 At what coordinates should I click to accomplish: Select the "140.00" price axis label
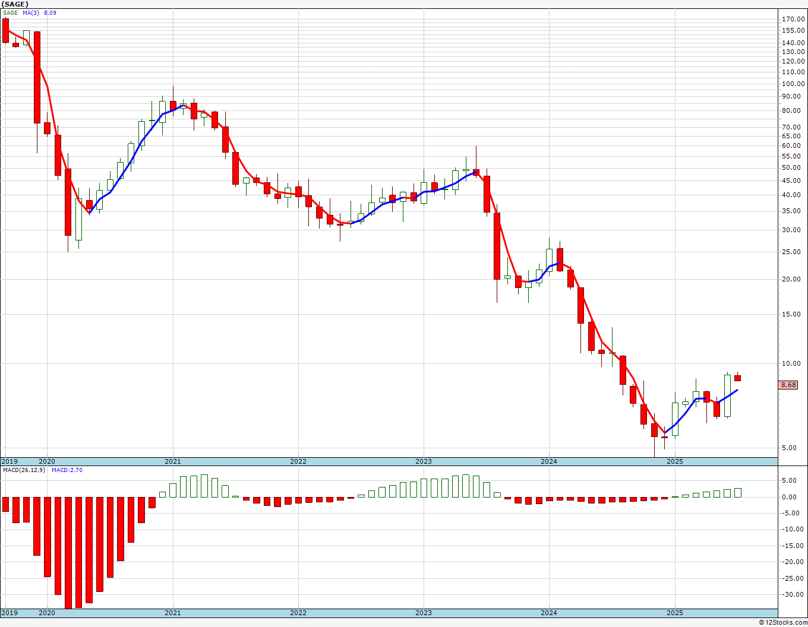point(794,43)
